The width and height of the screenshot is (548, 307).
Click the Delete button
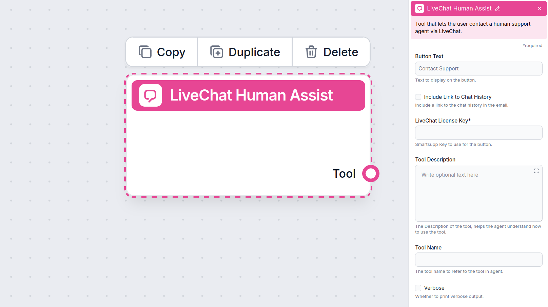pos(331,52)
